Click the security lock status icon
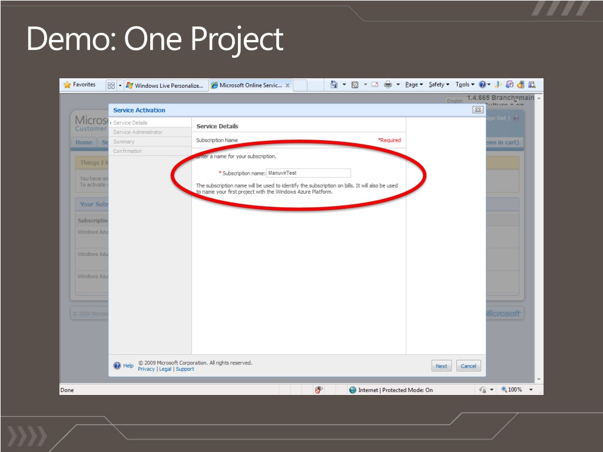 click(x=483, y=390)
